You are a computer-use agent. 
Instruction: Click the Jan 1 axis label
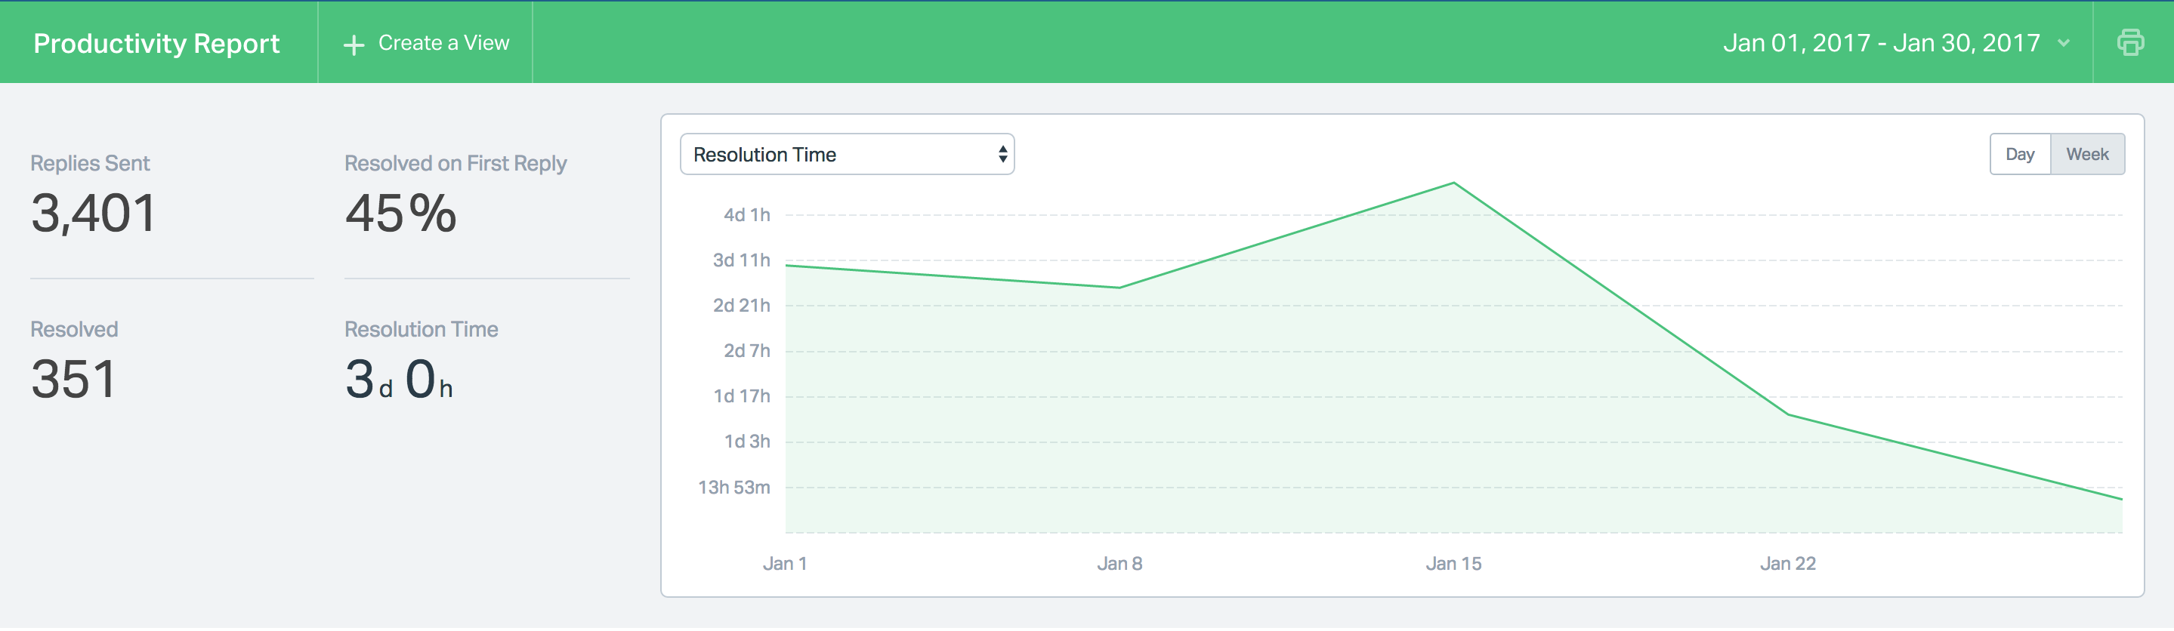click(785, 564)
